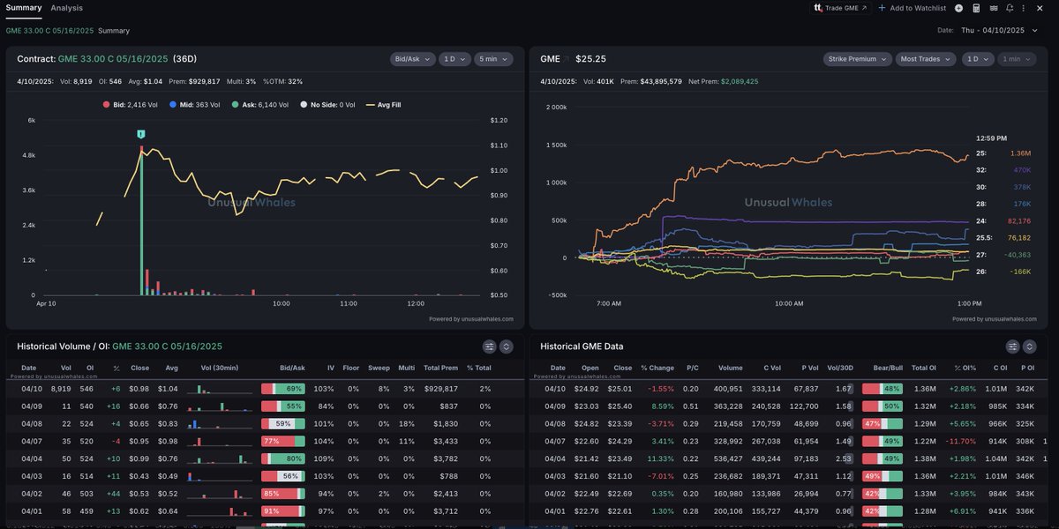This screenshot has width=1059, height=529.
Task: Toggle the Ask volume legend series
Action: click(259, 105)
